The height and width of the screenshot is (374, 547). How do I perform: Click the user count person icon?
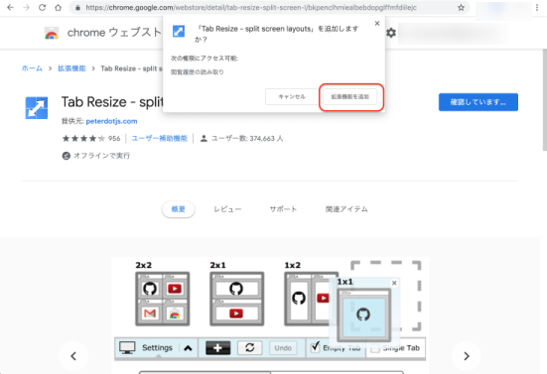tap(204, 138)
